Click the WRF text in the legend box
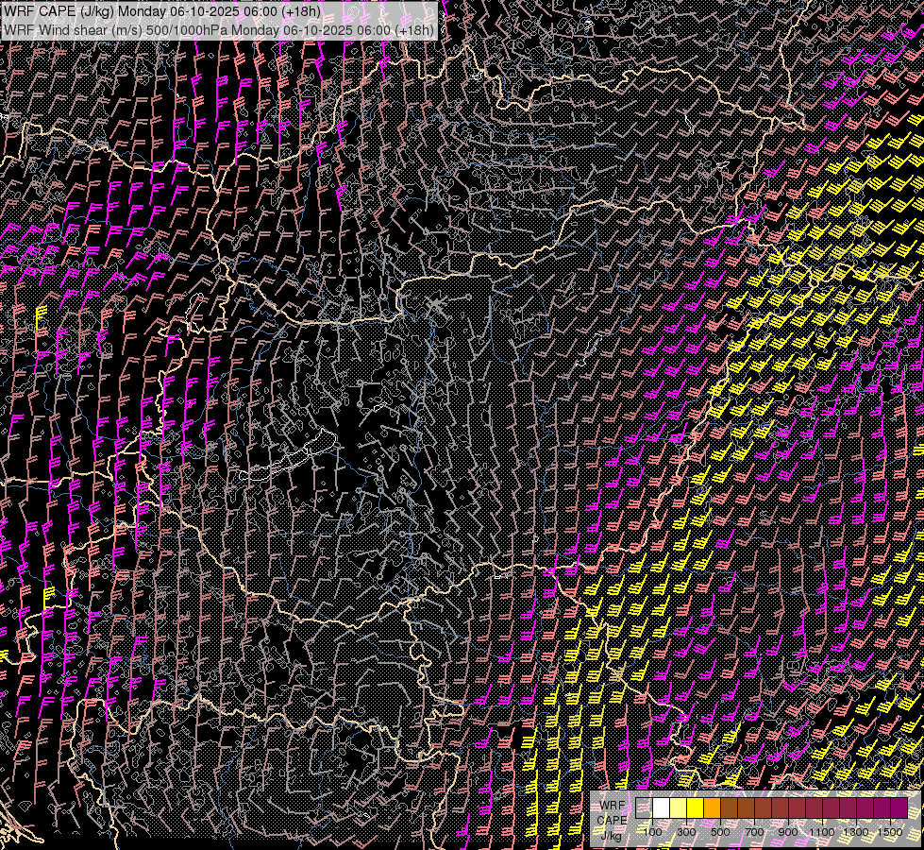The image size is (924, 850). click(612, 804)
